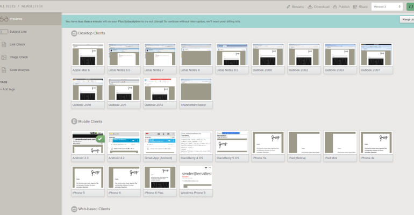Open iPad Mini preview
Image resolution: width=414 pixels, height=215 pixels.
click(340, 146)
